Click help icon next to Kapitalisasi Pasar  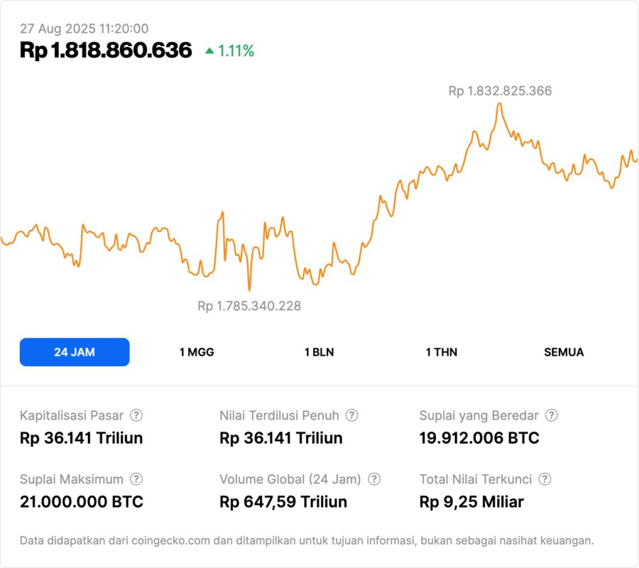click(136, 415)
